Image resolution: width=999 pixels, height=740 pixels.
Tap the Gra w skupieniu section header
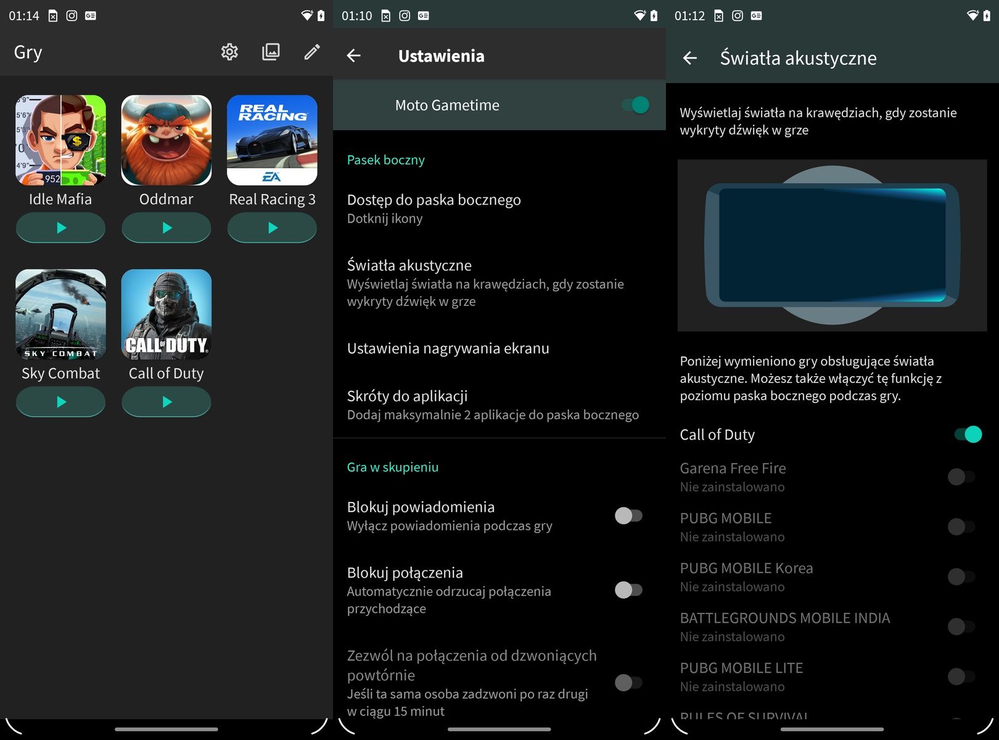[393, 467]
